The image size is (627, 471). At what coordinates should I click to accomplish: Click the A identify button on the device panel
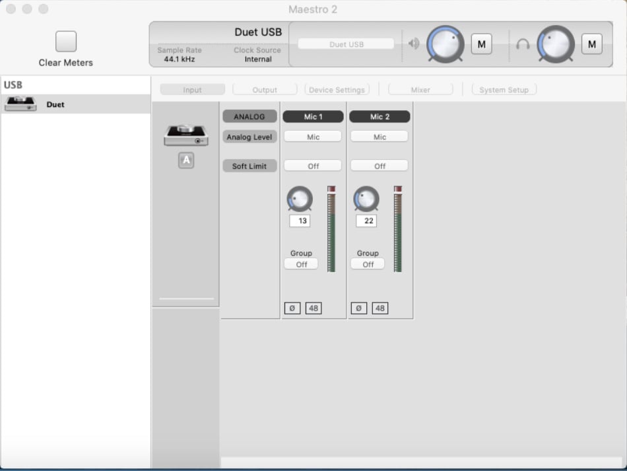(x=185, y=161)
